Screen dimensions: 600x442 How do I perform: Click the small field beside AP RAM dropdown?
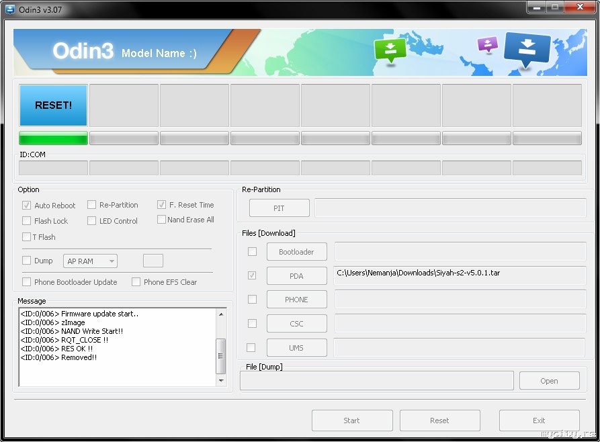tap(153, 261)
